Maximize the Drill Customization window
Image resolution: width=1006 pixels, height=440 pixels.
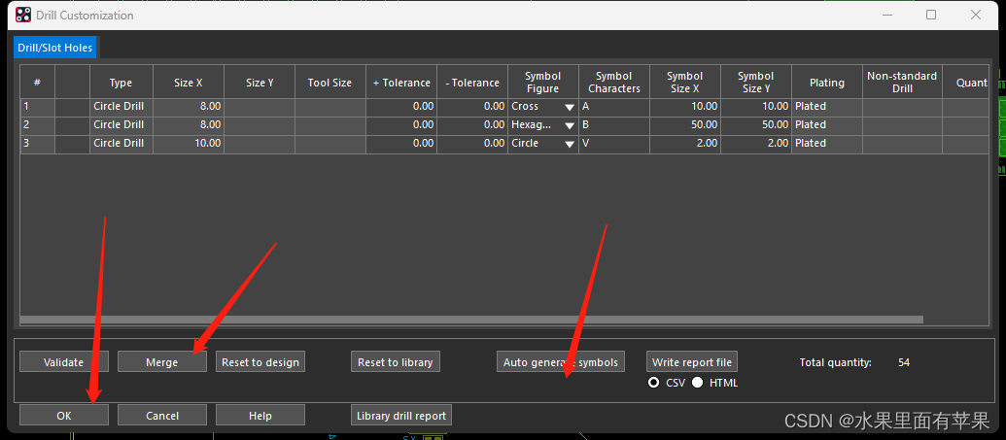pyautogui.click(x=930, y=15)
